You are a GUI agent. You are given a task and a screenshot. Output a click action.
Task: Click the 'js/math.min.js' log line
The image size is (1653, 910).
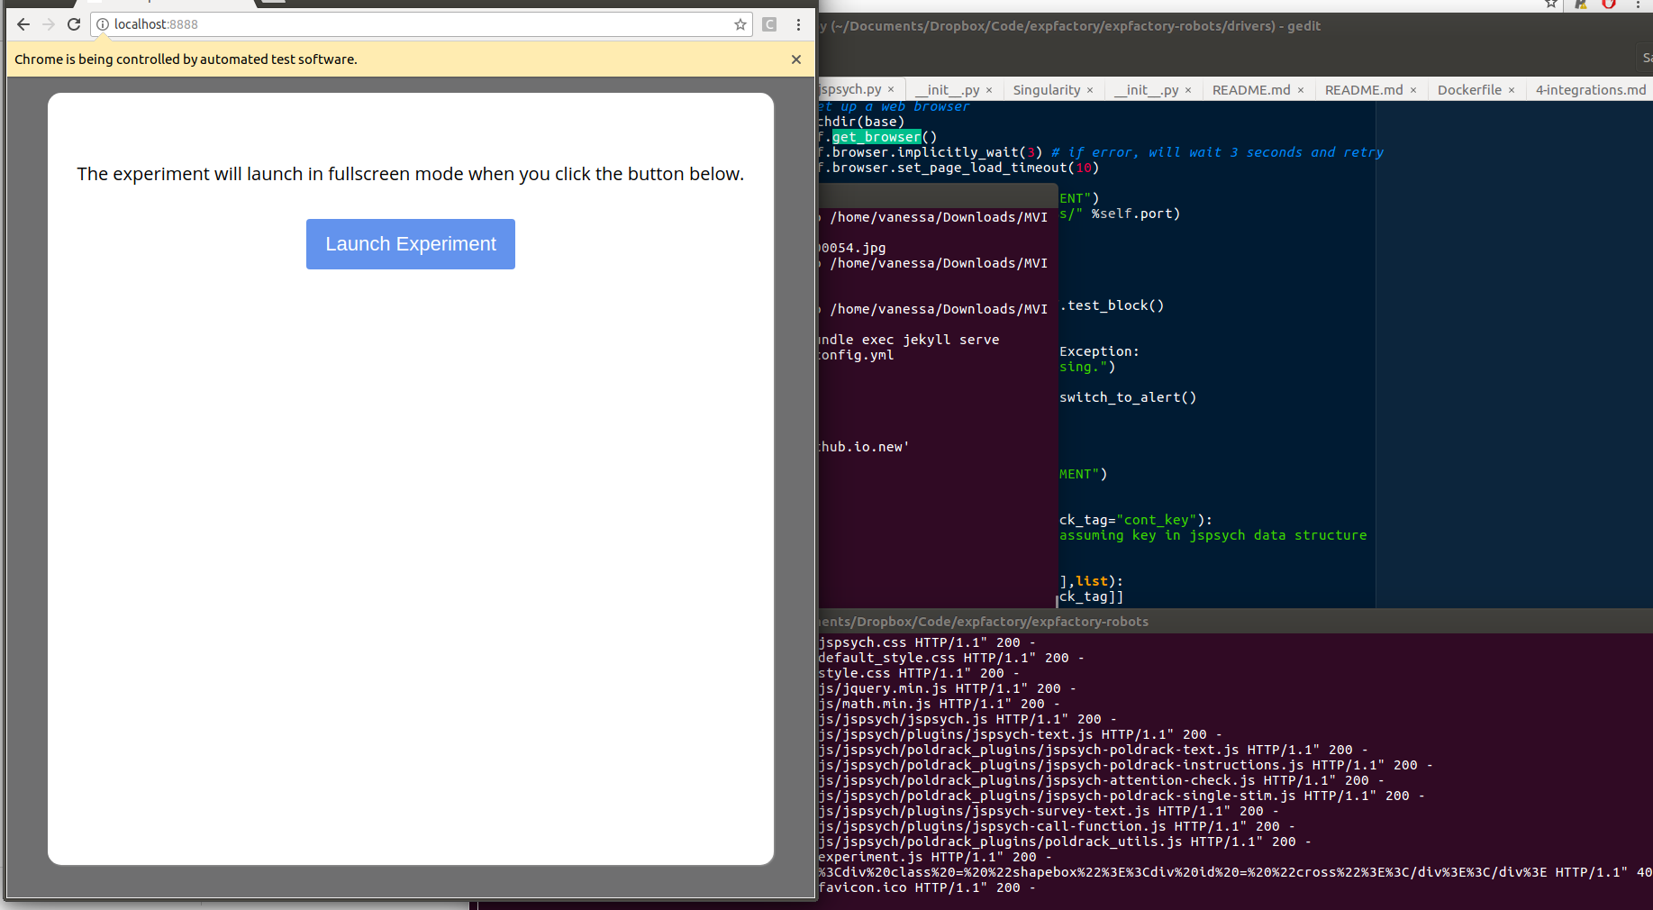[x=940, y=704]
